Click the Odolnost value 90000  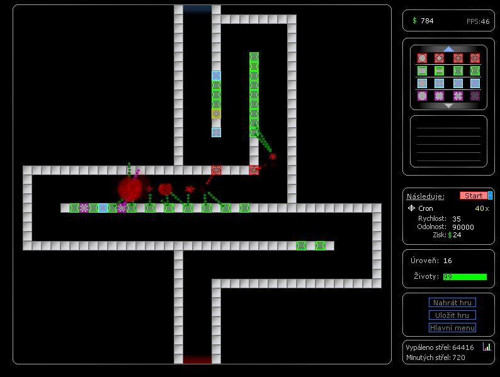pyautogui.click(x=463, y=227)
